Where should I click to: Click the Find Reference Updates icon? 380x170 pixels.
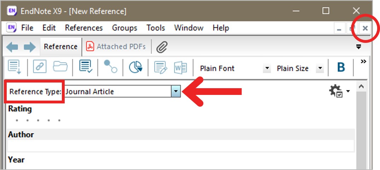click(x=86, y=67)
